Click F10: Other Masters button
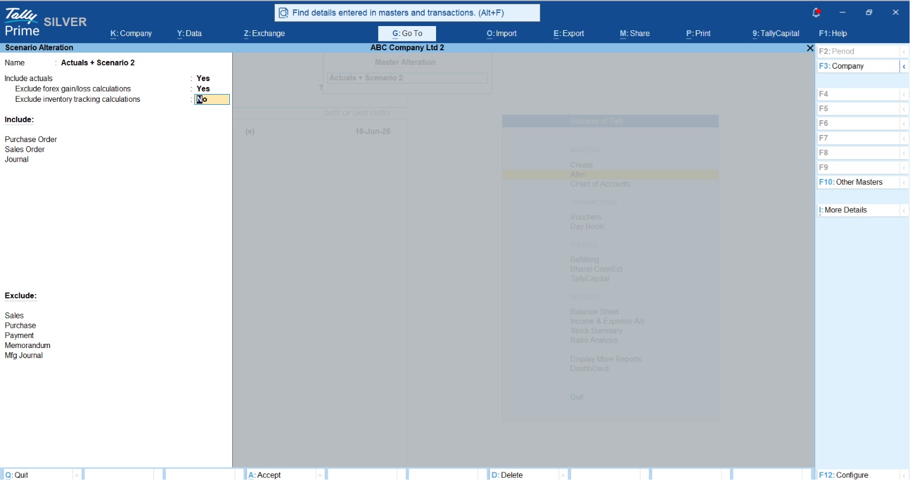Image resolution: width=910 pixels, height=480 pixels. pyautogui.click(x=858, y=182)
